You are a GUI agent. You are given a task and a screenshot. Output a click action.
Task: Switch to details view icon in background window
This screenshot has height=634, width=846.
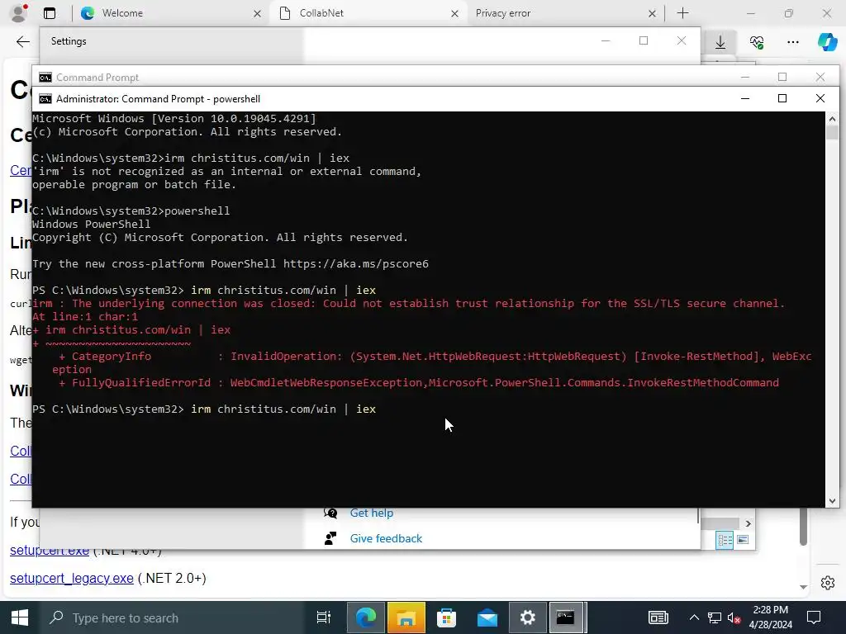725,540
